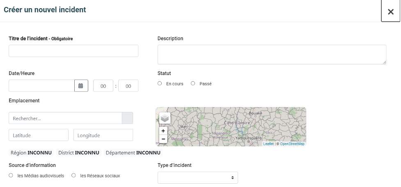This screenshot has width=401, height=187.
Task: Click the 'Région INCONNU' tag
Action: click(x=31, y=153)
